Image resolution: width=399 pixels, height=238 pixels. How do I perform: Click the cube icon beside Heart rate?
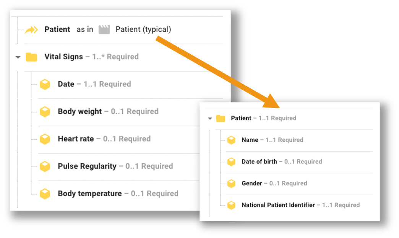point(45,139)
